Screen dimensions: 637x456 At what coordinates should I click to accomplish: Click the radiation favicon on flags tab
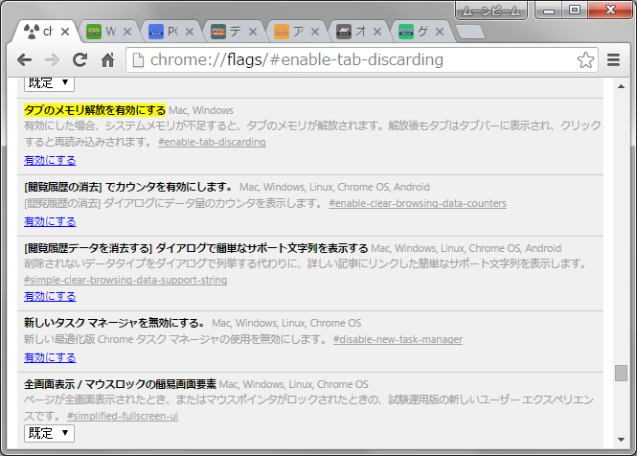point(32,32)
